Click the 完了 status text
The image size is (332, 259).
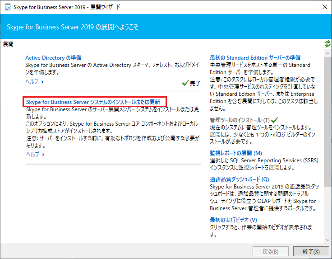pyautogui.click(x=195, y=83)
